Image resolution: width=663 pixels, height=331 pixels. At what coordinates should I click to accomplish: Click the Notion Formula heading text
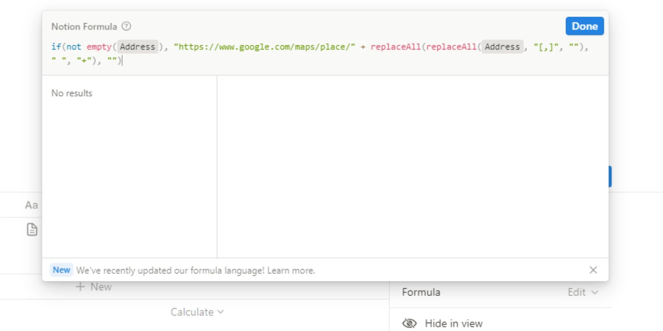point(84,27)
